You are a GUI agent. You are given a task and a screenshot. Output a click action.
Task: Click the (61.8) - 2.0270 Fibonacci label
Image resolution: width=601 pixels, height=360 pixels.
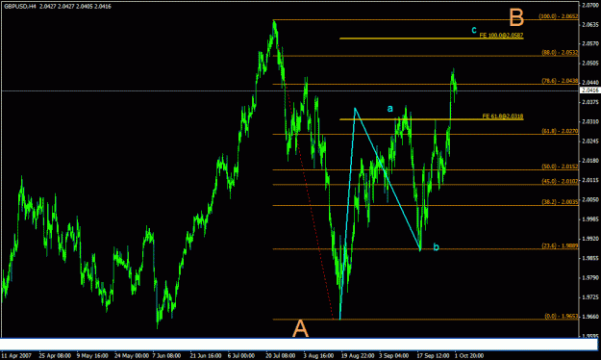pyautogui.click(x=560, y=131)
